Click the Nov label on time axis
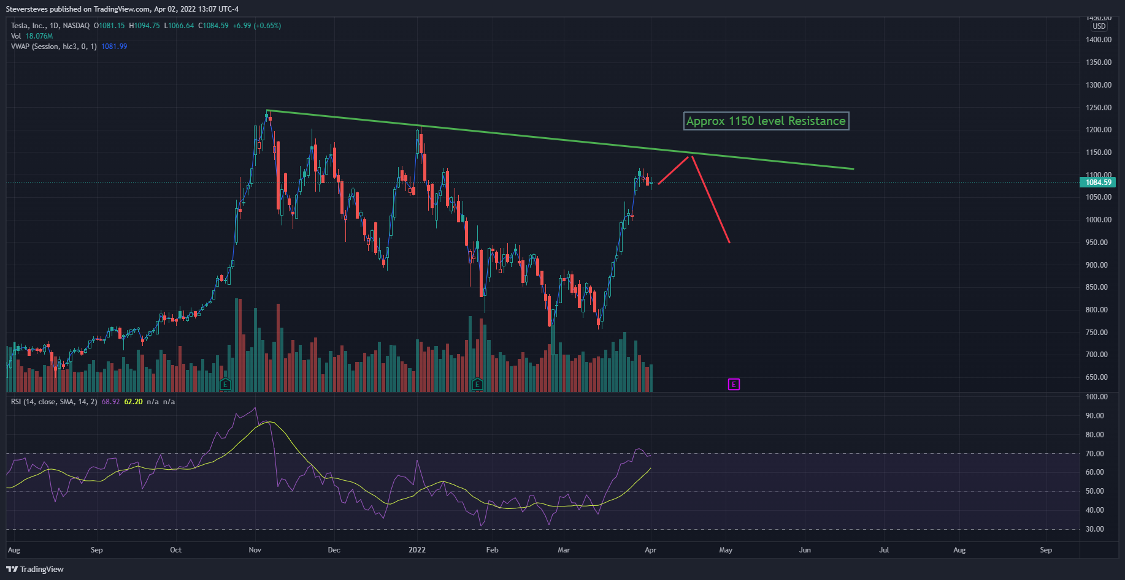Screen dimensions: 1125x580 [x=255, y=550]
